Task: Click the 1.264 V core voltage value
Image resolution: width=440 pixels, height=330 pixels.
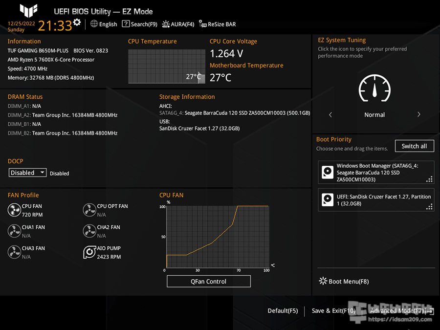Action: click(x=226, y=54)
